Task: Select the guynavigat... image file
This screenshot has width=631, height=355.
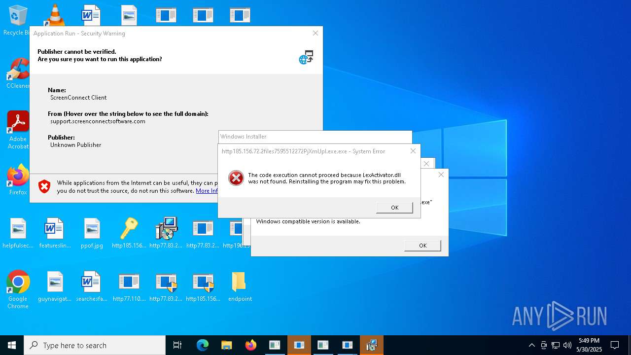Action: 55,286
